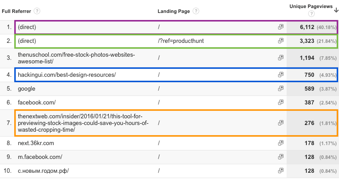Open the google row landing page icon
The width and height of the screenshot is (339, 179).
[x=281, y=89]
